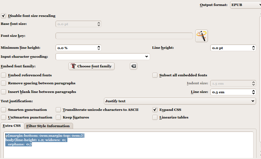The image size is (261, 159).
Task: Switch to Filter Style Information tab
Action: click(x=48, y=126)
